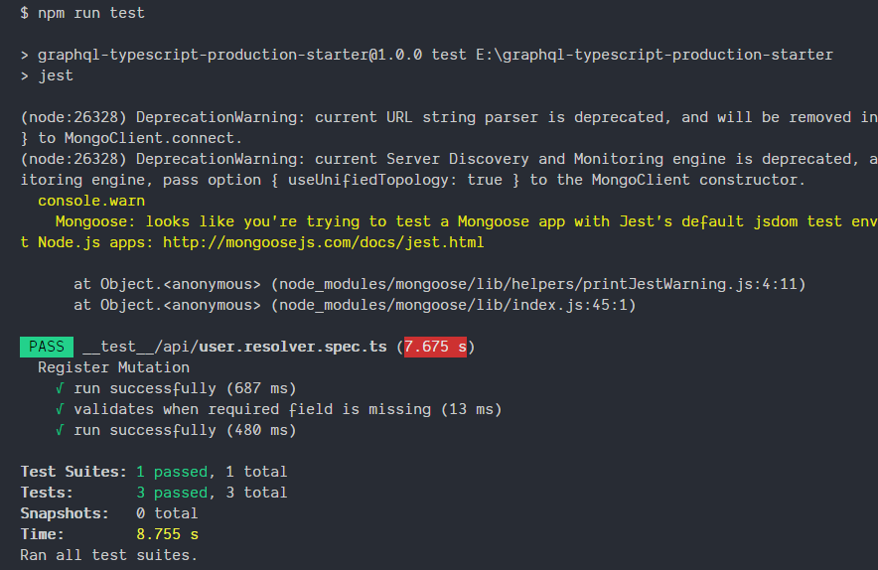
Task: Click the 8.755 s total time value
Action: [167, 534]
